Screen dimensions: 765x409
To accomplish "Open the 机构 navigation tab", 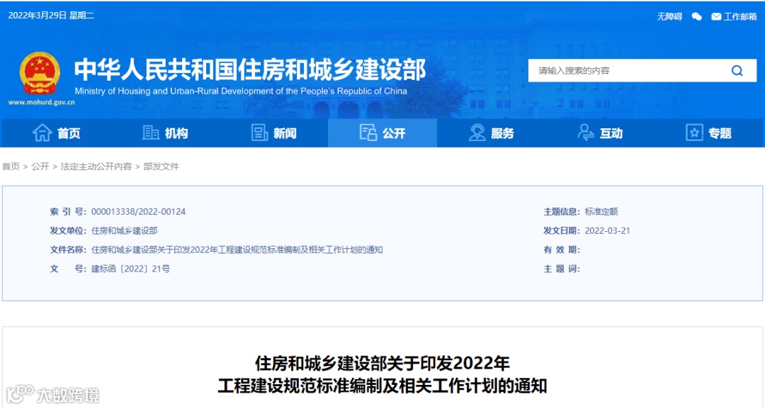I will (165, 133).
